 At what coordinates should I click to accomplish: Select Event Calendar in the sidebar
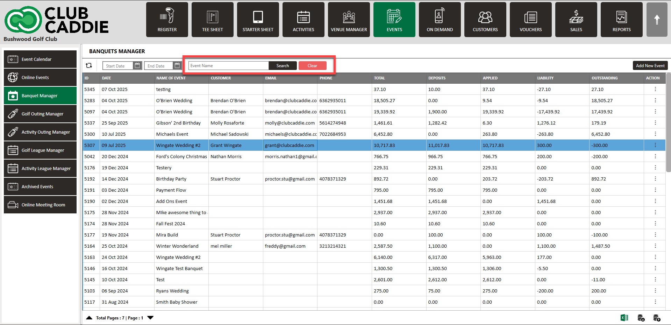point(40,59)
